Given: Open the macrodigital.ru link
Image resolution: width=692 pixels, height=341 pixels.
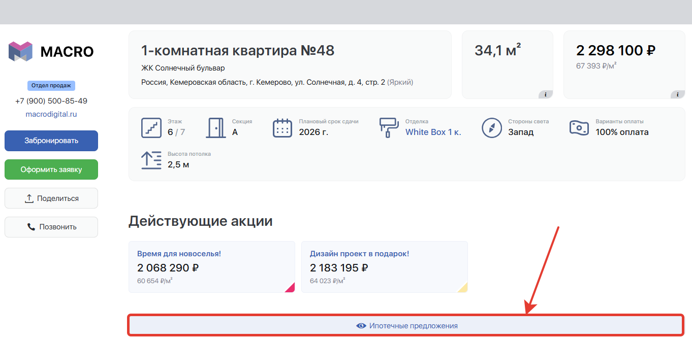Looking at the screenshot, I should coord(51,114).
